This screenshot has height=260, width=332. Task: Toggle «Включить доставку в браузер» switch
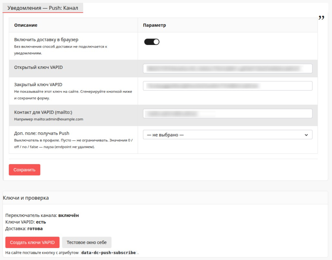click(x=152, y=42)
